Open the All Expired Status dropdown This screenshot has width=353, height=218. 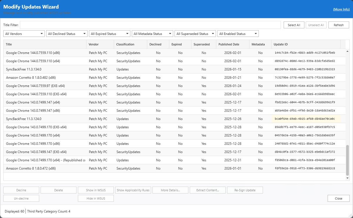[x=109, y=34]
